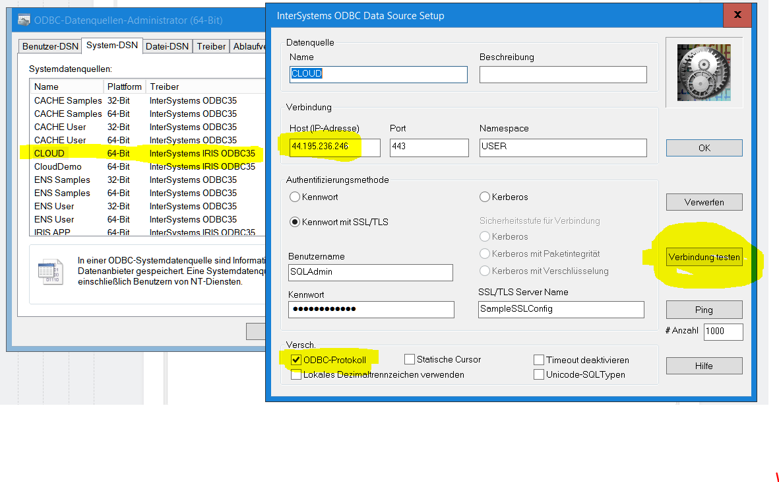
Task: Click the Namespace field
Action: [x=563, y=147]
